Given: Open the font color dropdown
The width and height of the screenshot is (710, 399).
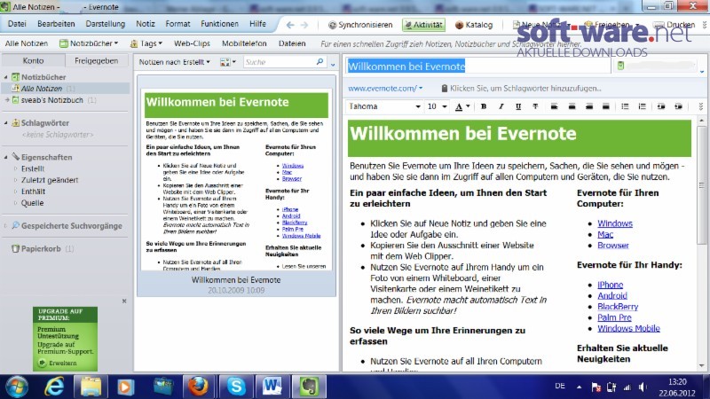Looking at the screenshot, I should pyautogui.click(x=468, y=106).
